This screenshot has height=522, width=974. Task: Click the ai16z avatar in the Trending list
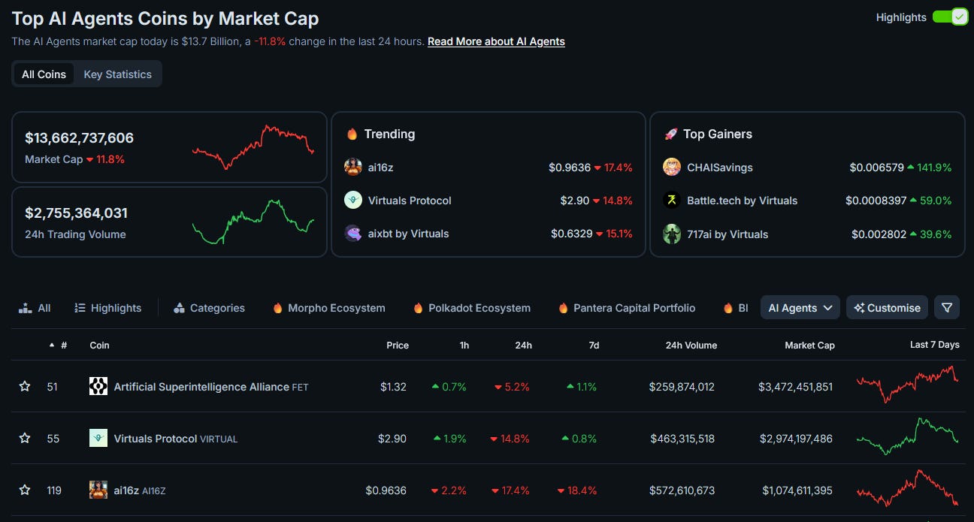[353, 167]
